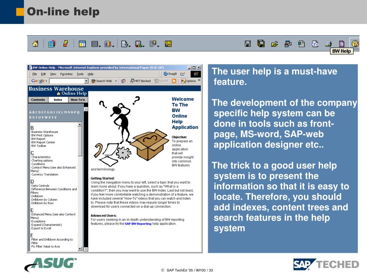Open the File menu in Internet Explorer
Image resolution: width=367 pixels, height=275 pixels.
(x=35, y=74)
